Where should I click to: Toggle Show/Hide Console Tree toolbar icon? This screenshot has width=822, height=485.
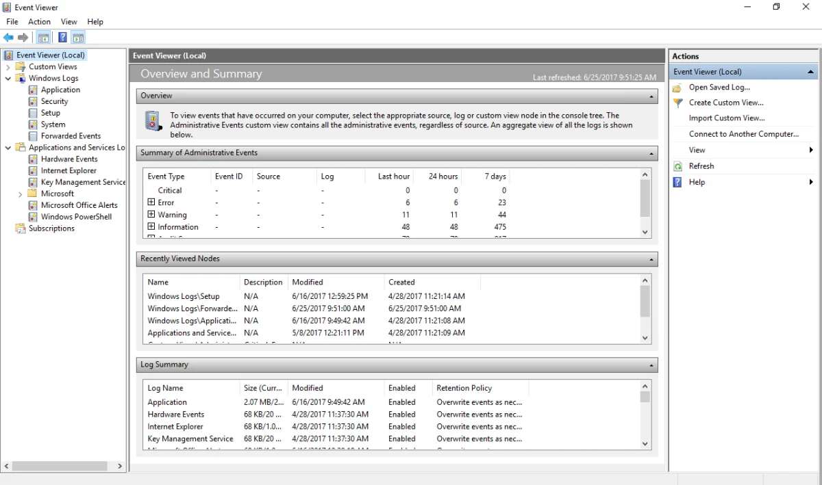pos(43,38)
